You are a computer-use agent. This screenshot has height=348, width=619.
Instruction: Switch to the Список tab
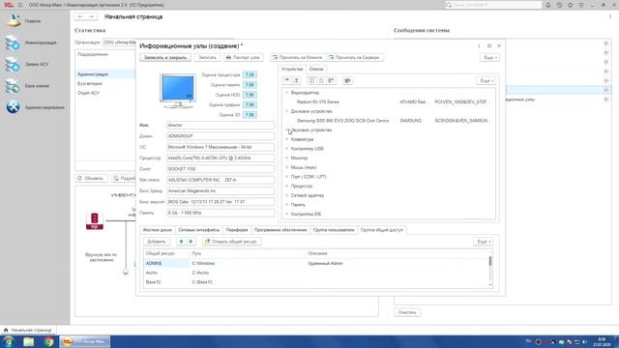(x=316, y=69)
